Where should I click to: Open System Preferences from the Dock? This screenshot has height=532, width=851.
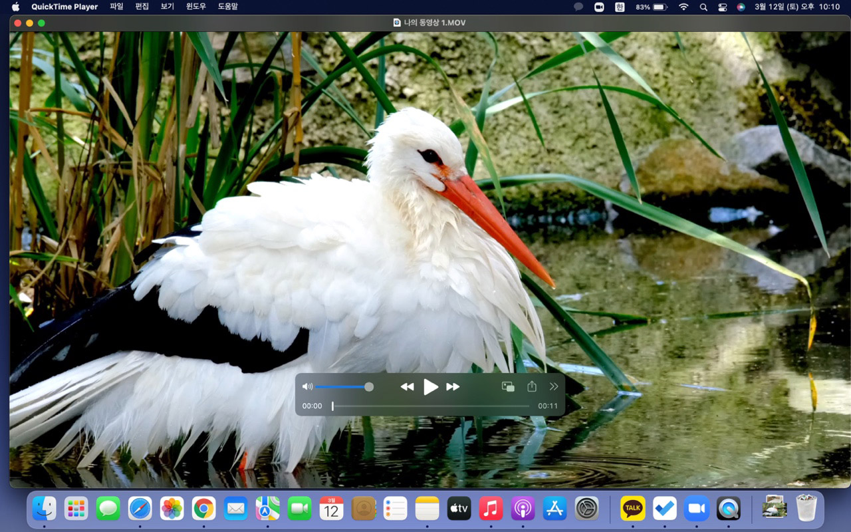tap(587, 509)
